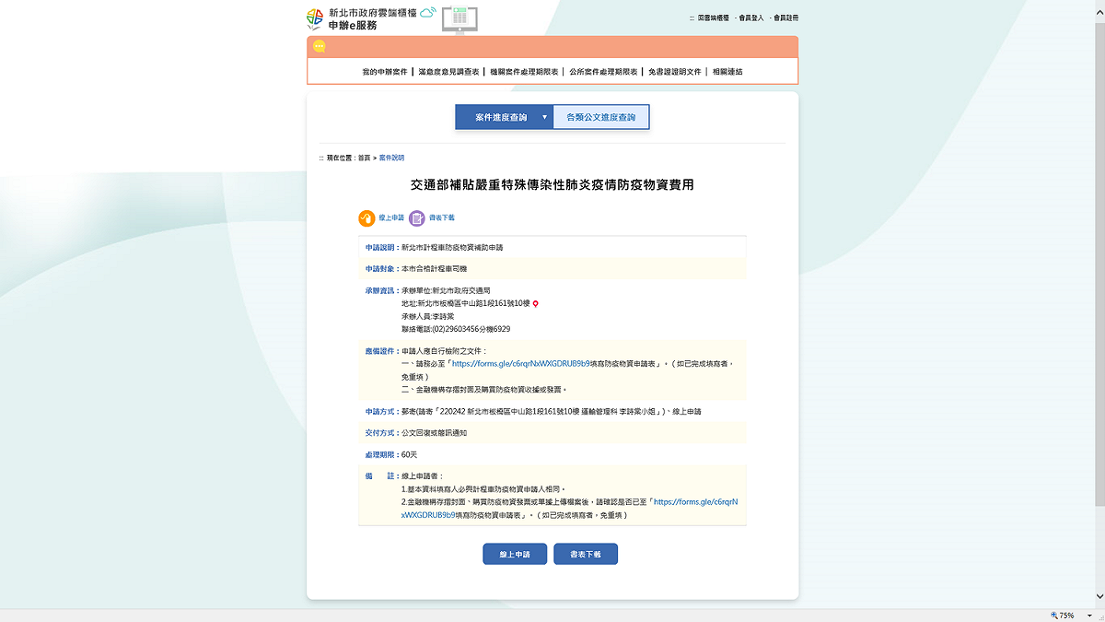This screenshot has height=622, width=1105.
Task: Expand the 案件進度查詢 dropdown arrow
Action: point(544,117)
